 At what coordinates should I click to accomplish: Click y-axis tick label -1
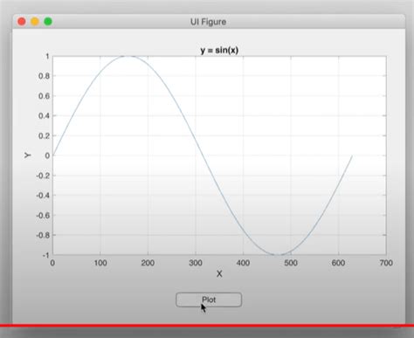click(x=45, y=255)
